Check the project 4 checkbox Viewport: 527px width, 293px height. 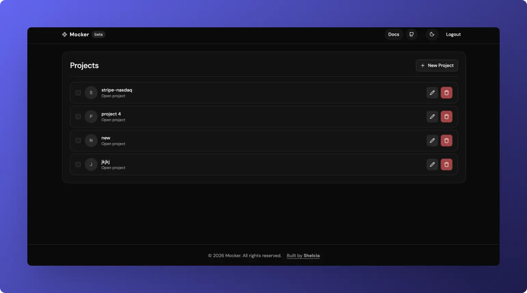(78, 117)
